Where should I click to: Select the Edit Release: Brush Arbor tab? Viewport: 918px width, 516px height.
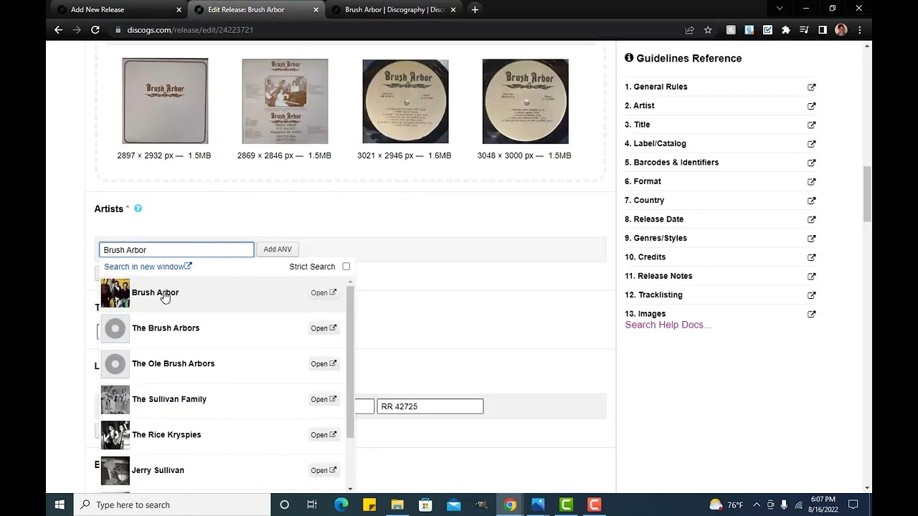click(256, 10)
